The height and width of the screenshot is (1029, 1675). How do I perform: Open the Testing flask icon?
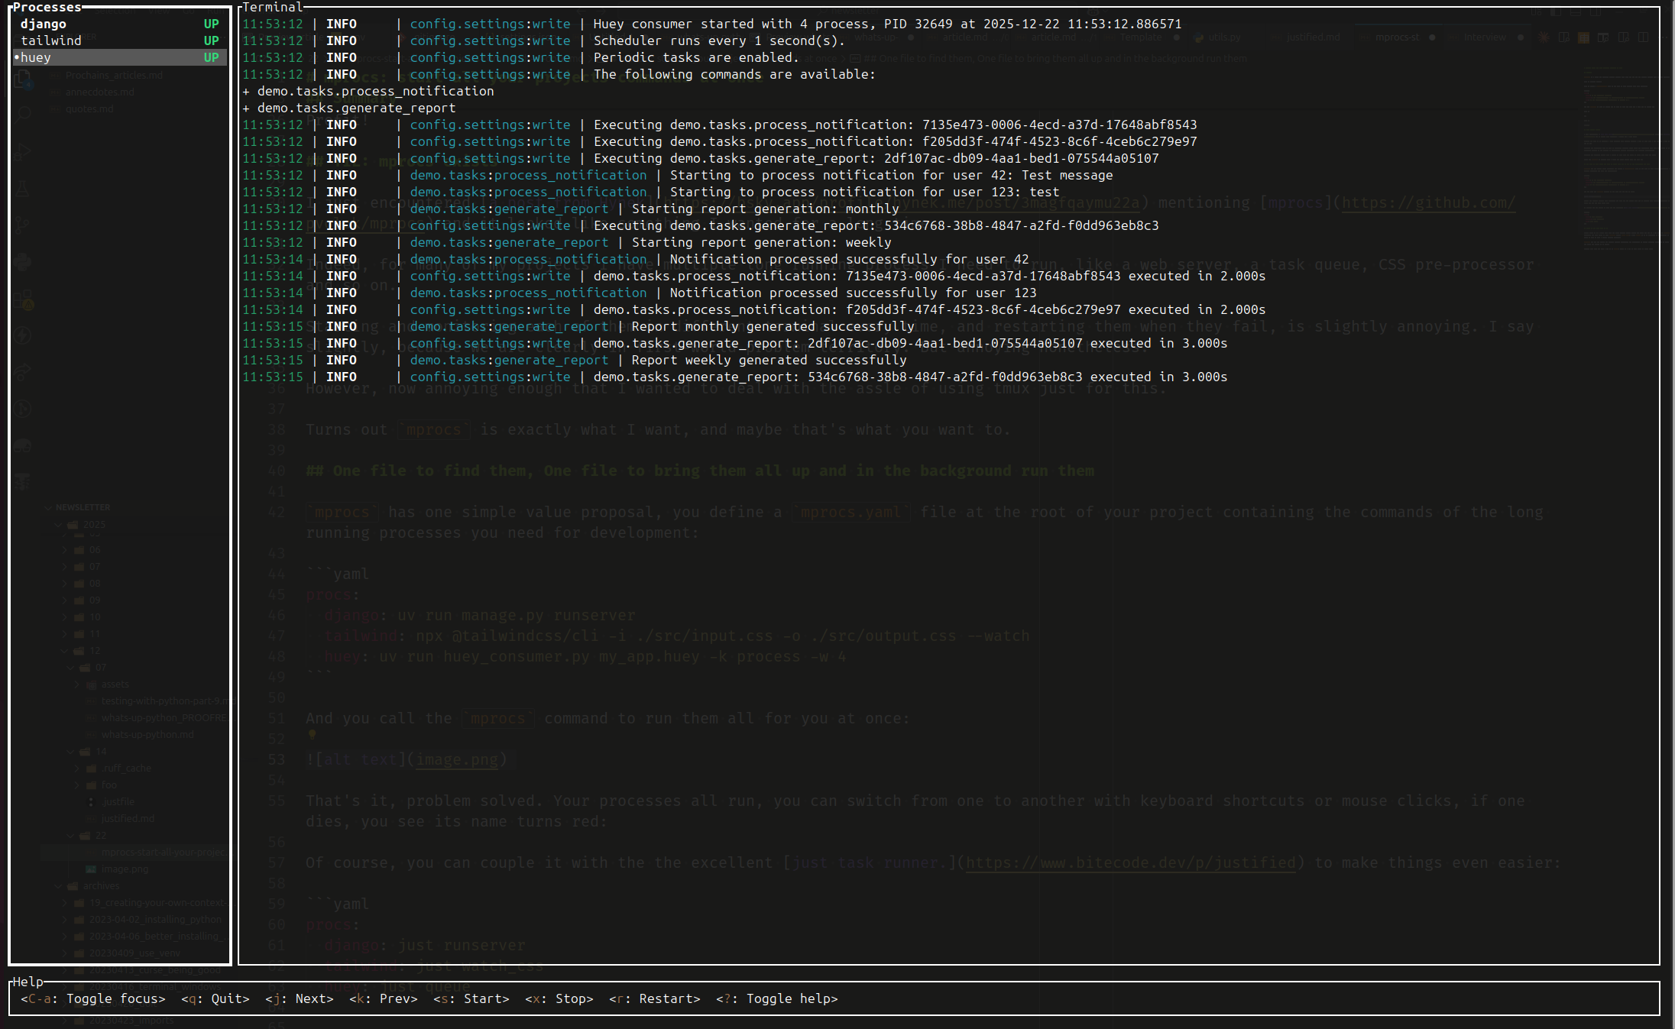coord(22,189)
